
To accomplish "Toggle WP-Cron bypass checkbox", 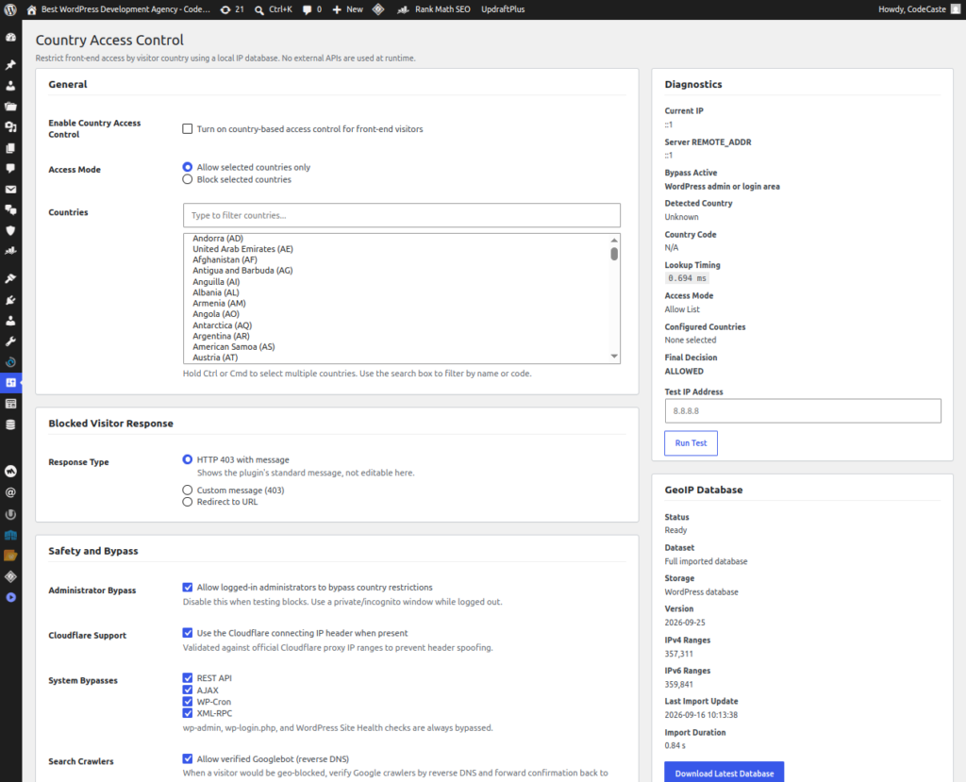I will [x=188, y=701].
